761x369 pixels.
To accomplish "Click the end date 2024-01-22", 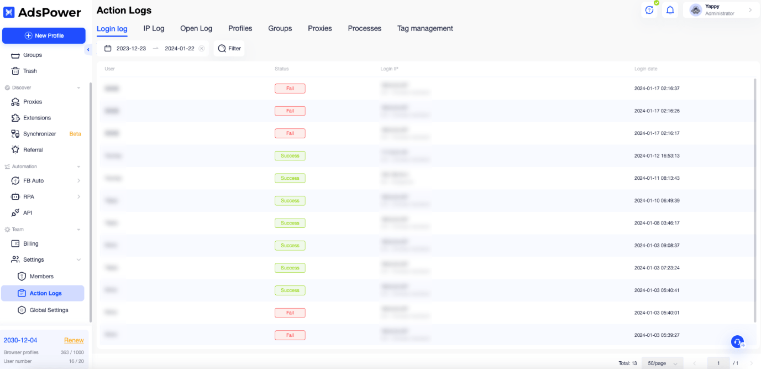I will click(x=180, y=48).
